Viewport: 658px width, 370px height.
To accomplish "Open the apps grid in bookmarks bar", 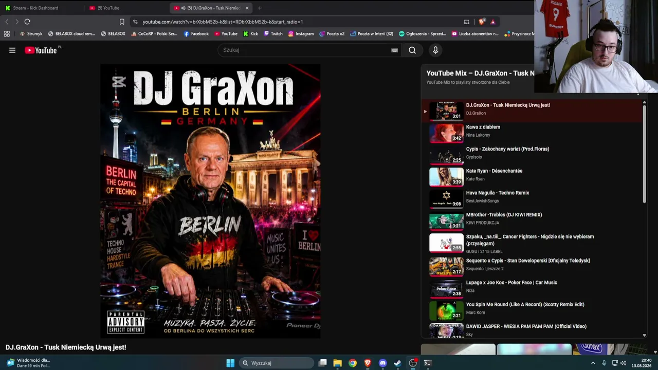I will tap(7, 34).
